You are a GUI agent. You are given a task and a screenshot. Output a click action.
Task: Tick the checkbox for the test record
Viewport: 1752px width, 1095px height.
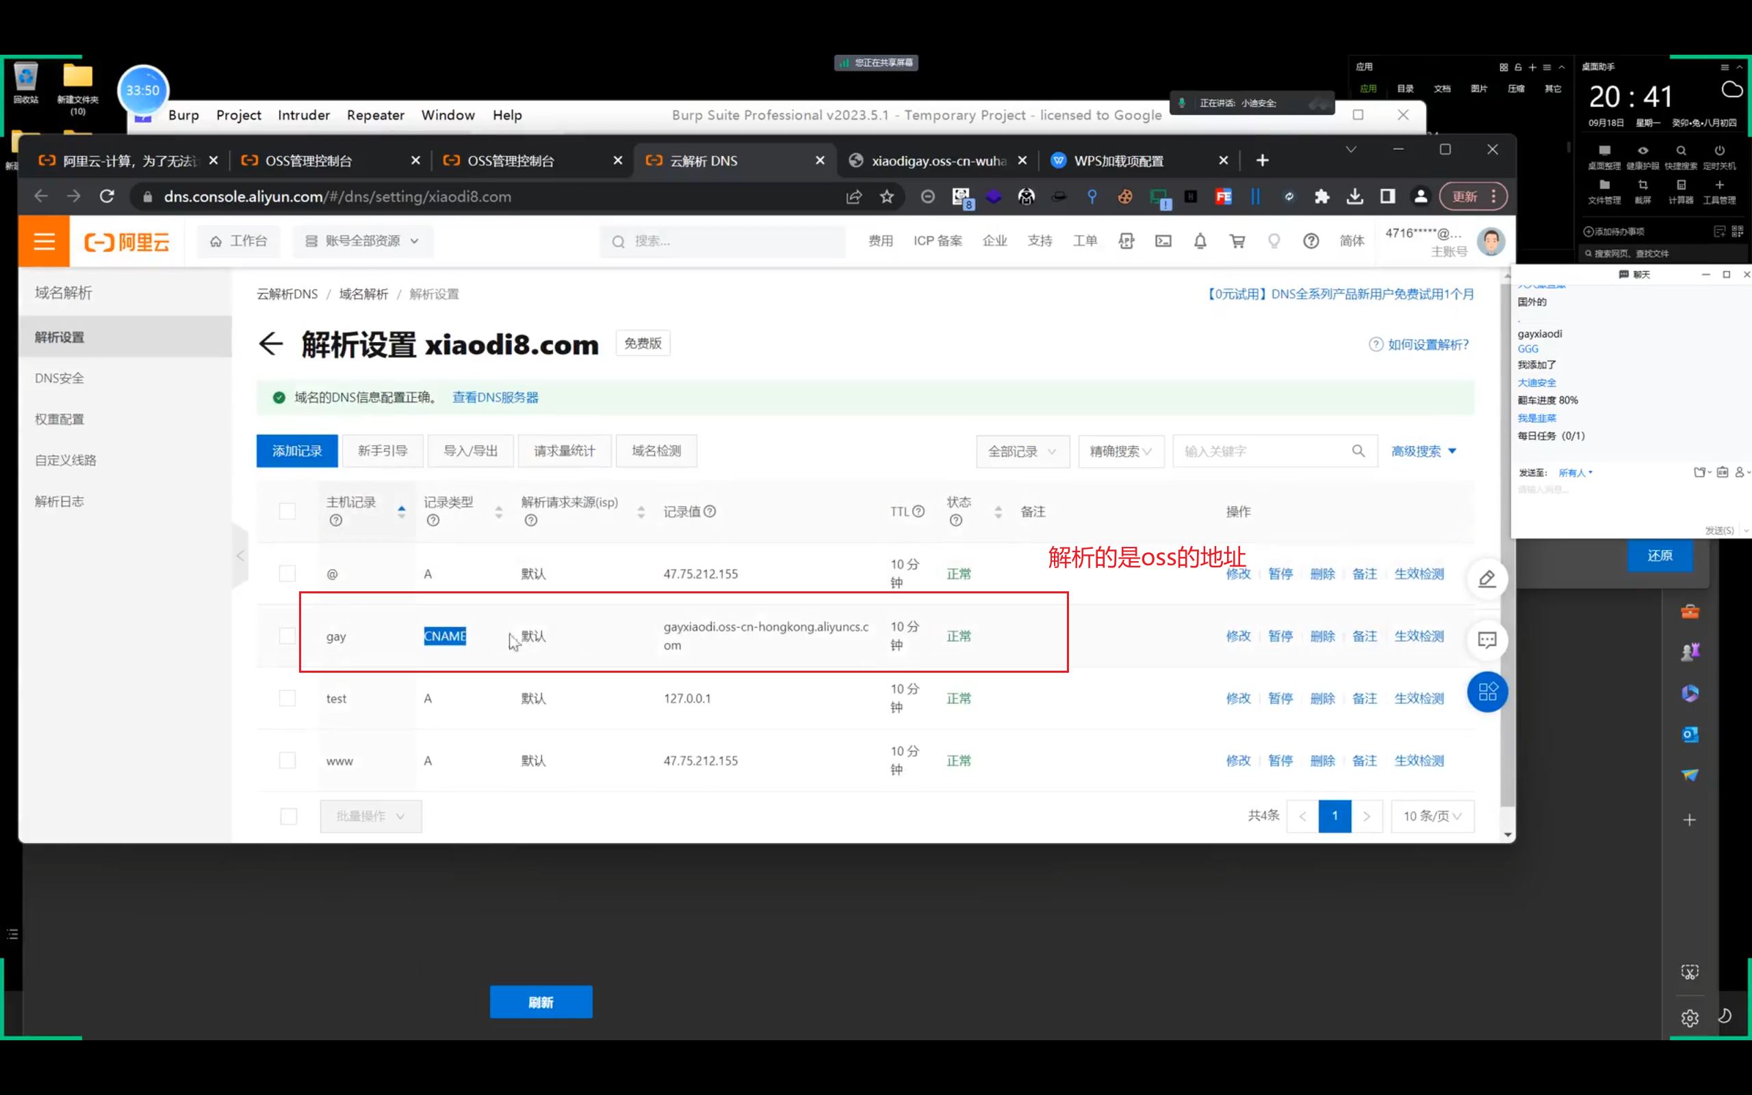(x=287, y=698)
